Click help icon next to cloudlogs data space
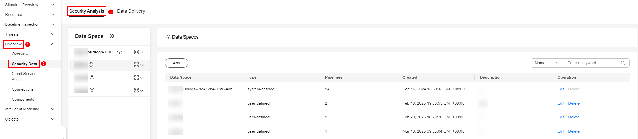The width and height of the screenshot is (638, 139). (x=120, y=52)
